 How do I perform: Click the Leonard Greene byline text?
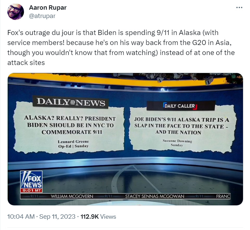[73, 141]
